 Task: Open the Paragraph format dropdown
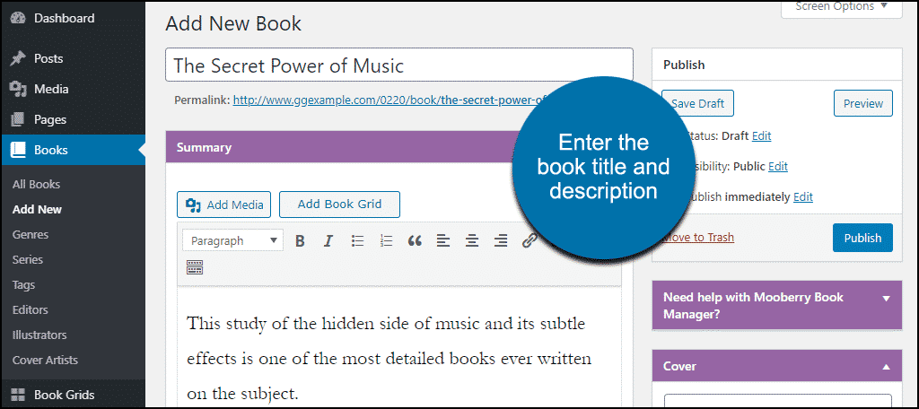(x=232, y=240)
